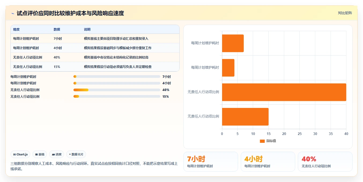Toggle the 指标值 legend label
This screenshot has width=363, height=182.
pos(271,141)
